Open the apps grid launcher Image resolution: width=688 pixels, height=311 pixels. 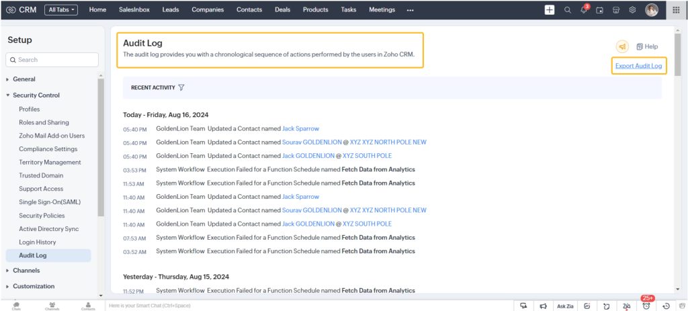(676, 10)
